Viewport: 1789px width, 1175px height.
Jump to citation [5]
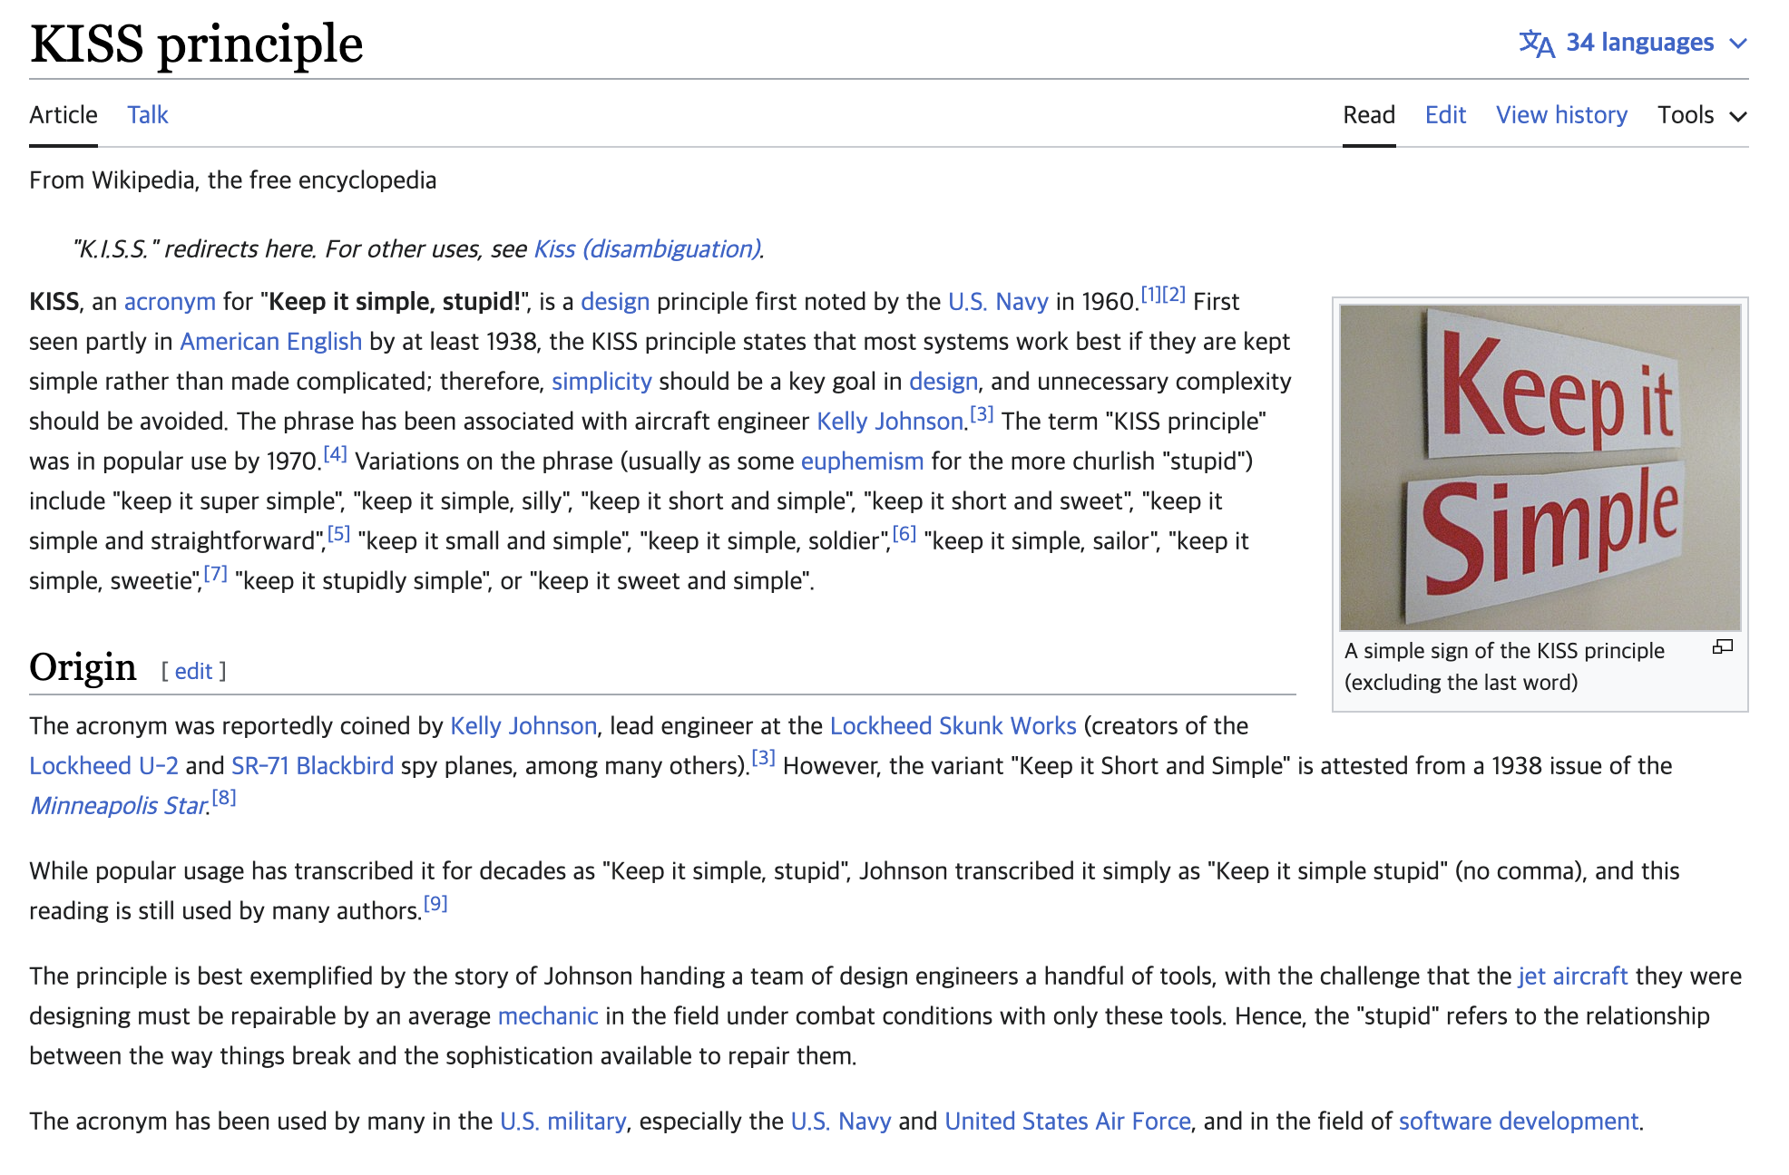click(x=338, y=534)
